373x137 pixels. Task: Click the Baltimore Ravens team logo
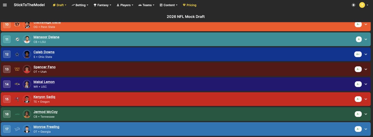click(17, 84)
